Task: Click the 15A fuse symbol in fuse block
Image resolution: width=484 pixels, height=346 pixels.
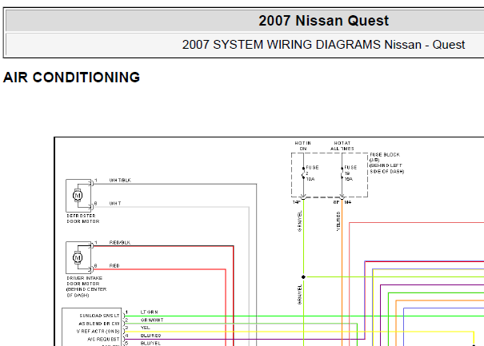Action: coord(342,173)
